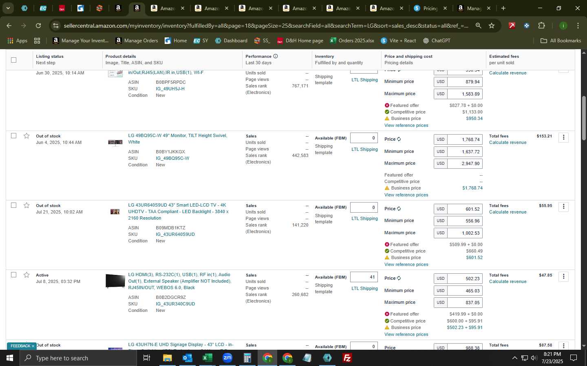This screenshot has width=587, height=366.
Task: Select all listings checkbox in header
Action: (x=13, y=60)
